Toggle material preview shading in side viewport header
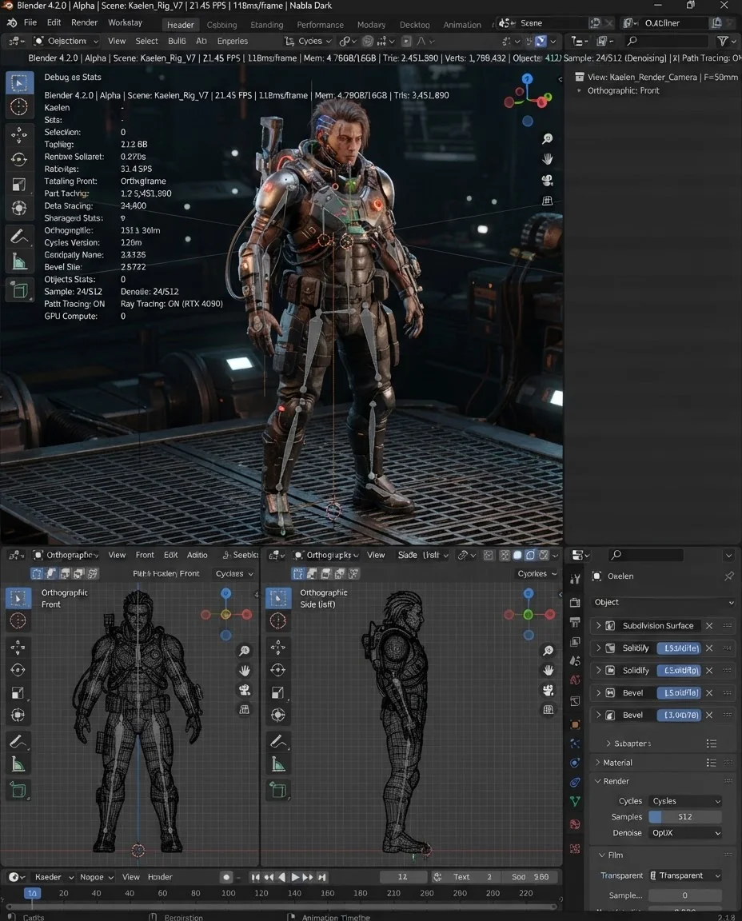 tap(530, 555)
